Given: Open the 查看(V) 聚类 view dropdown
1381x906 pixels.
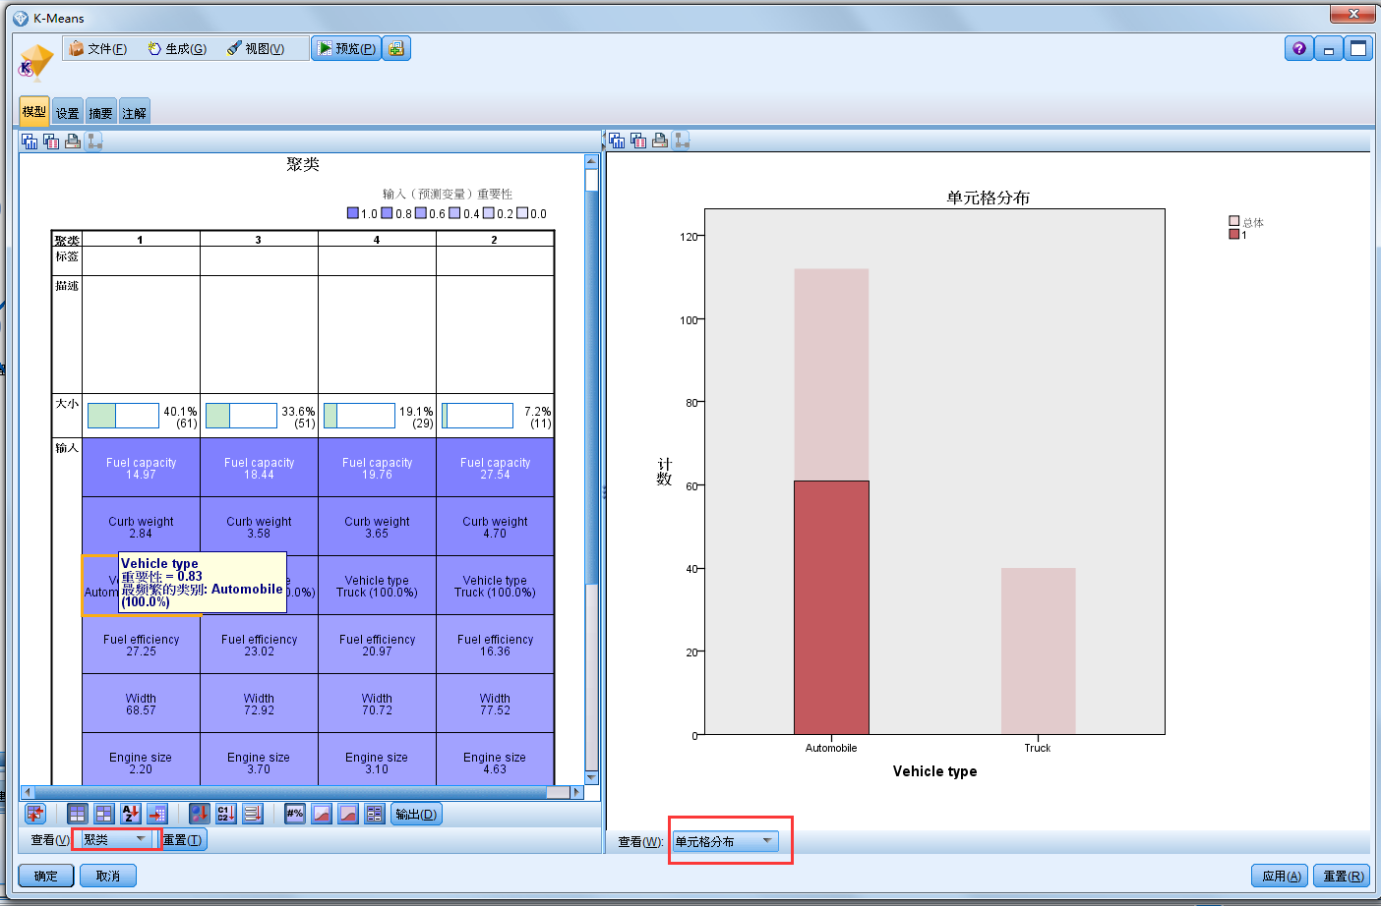Looking at the screenshot, I should click(115, 839).
